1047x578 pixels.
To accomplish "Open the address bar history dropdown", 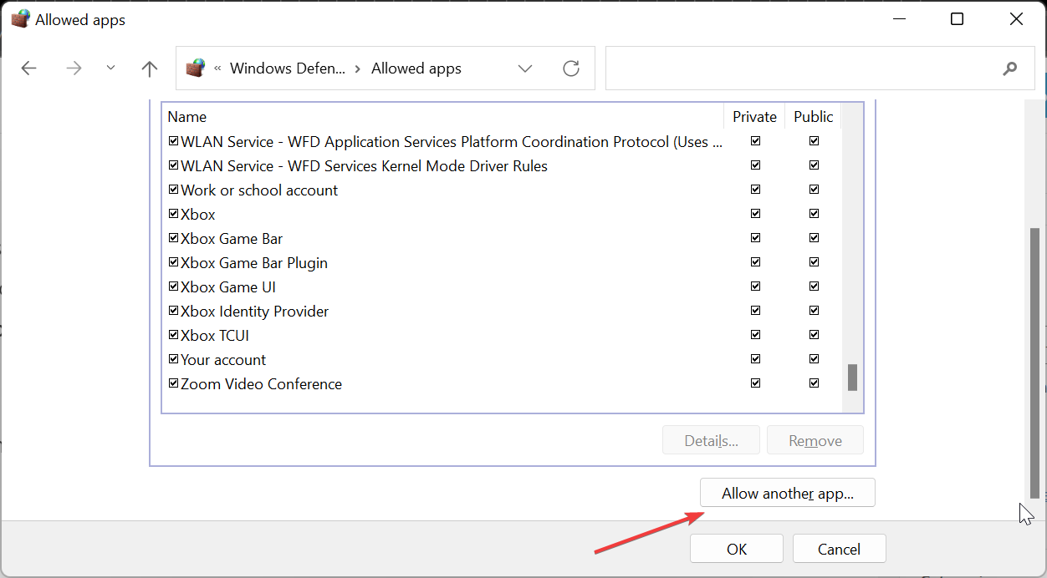I will point(525,68).
